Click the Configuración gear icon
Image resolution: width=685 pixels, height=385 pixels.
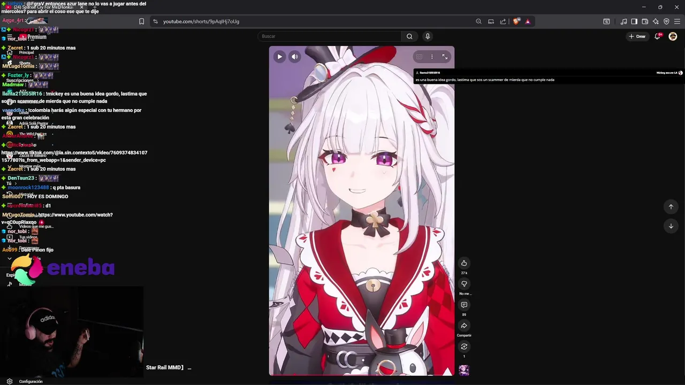(x=10, y=381)
